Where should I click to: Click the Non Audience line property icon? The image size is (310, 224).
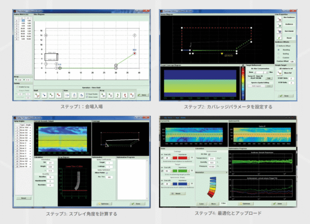coord(279,18)
